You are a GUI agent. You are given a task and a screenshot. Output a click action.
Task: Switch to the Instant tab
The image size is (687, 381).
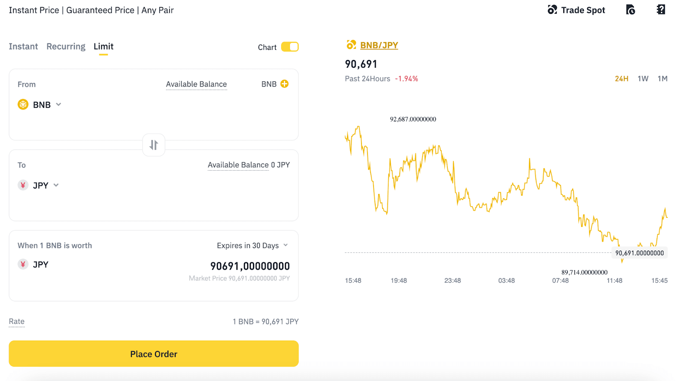click(x=23, y=46)
